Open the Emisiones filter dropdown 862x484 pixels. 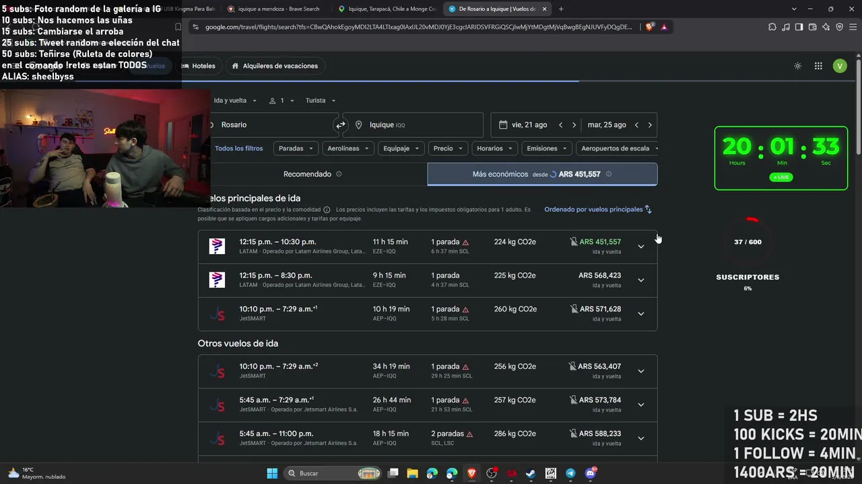click(x=546, y=149)
